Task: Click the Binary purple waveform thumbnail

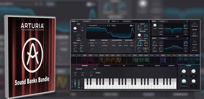Action: (x=163, y=60)
